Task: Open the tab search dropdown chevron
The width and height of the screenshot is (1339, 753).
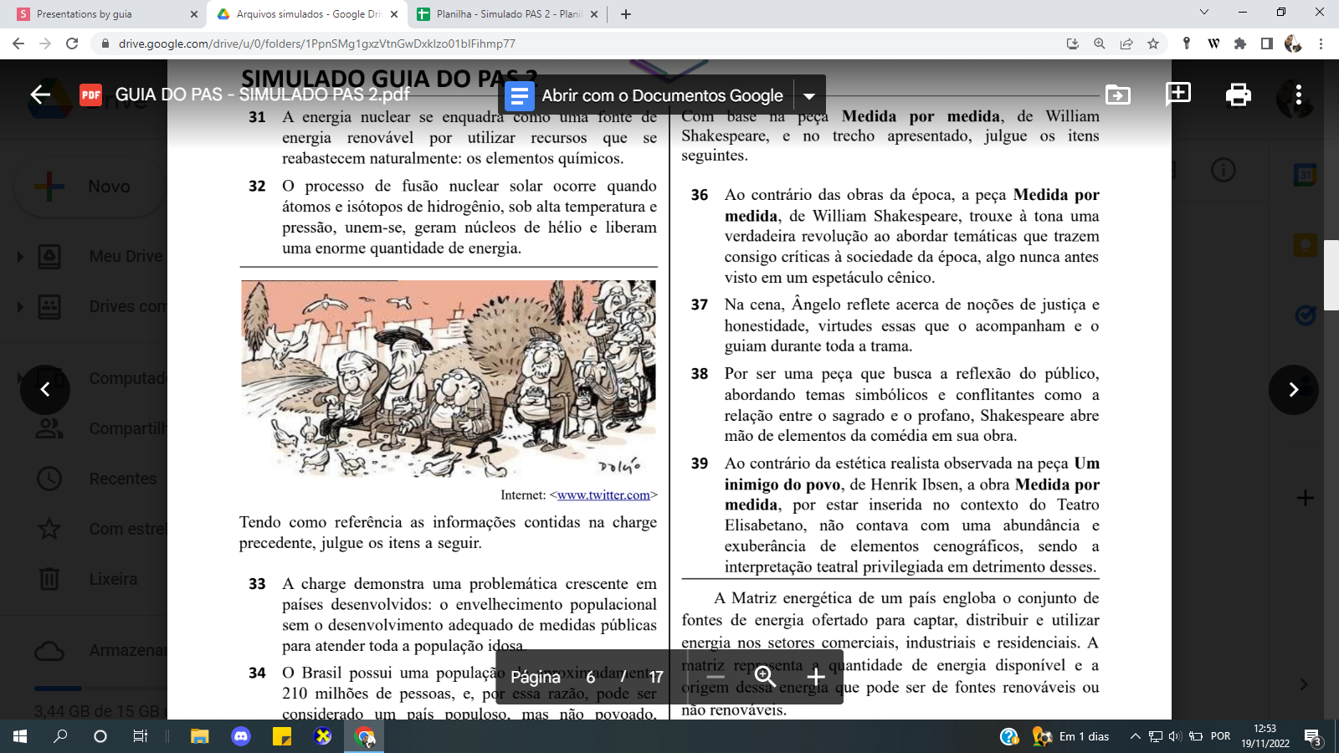Action: (1204, 12)
